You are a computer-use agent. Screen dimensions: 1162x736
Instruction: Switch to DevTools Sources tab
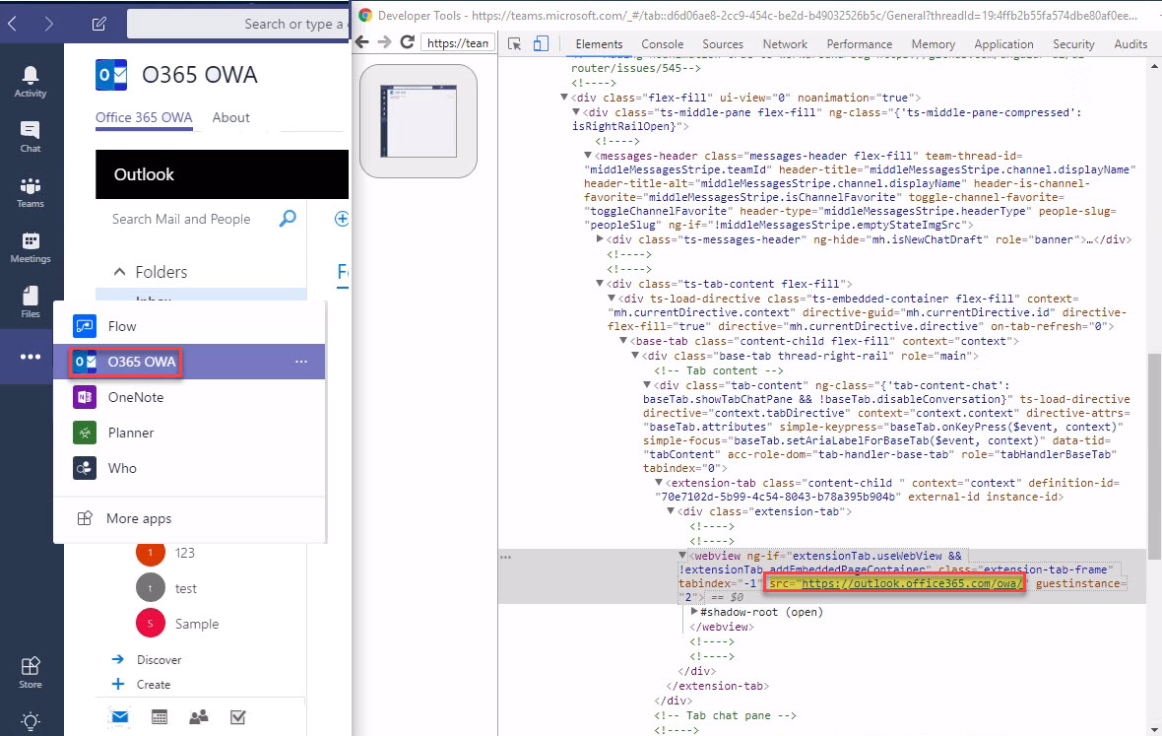click(x=723, y=44)
